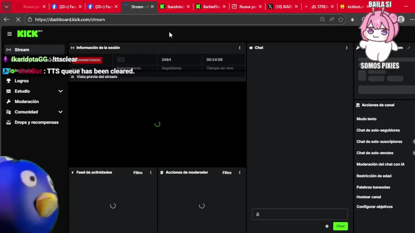
Task: Click the read aloud icon in address bar
Action: point(332,19)
